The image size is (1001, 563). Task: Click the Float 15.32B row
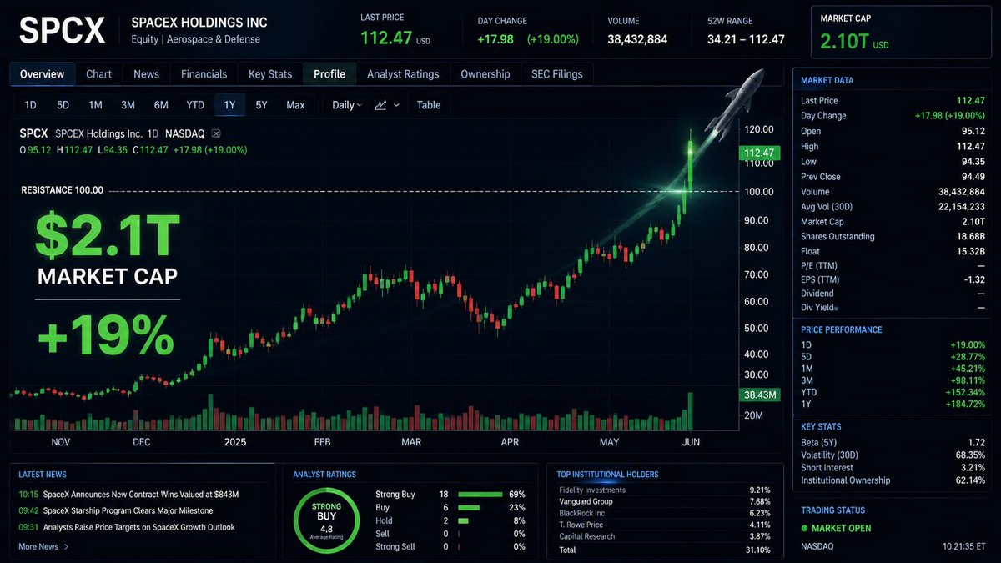893,251
